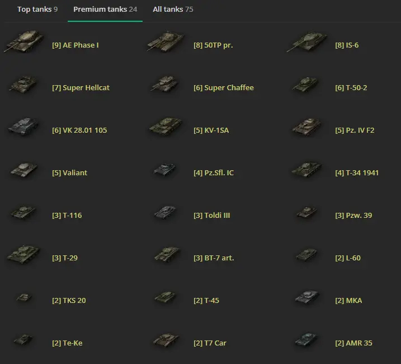
Task: Click the IS-6 tank image
Action: click(306, 43)
